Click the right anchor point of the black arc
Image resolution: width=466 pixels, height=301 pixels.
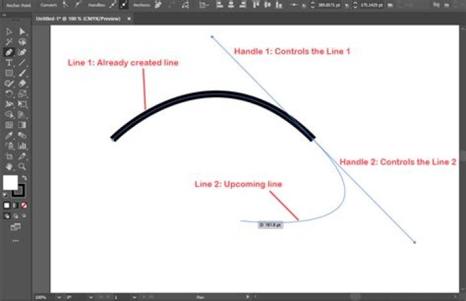[x=313, y=138]
